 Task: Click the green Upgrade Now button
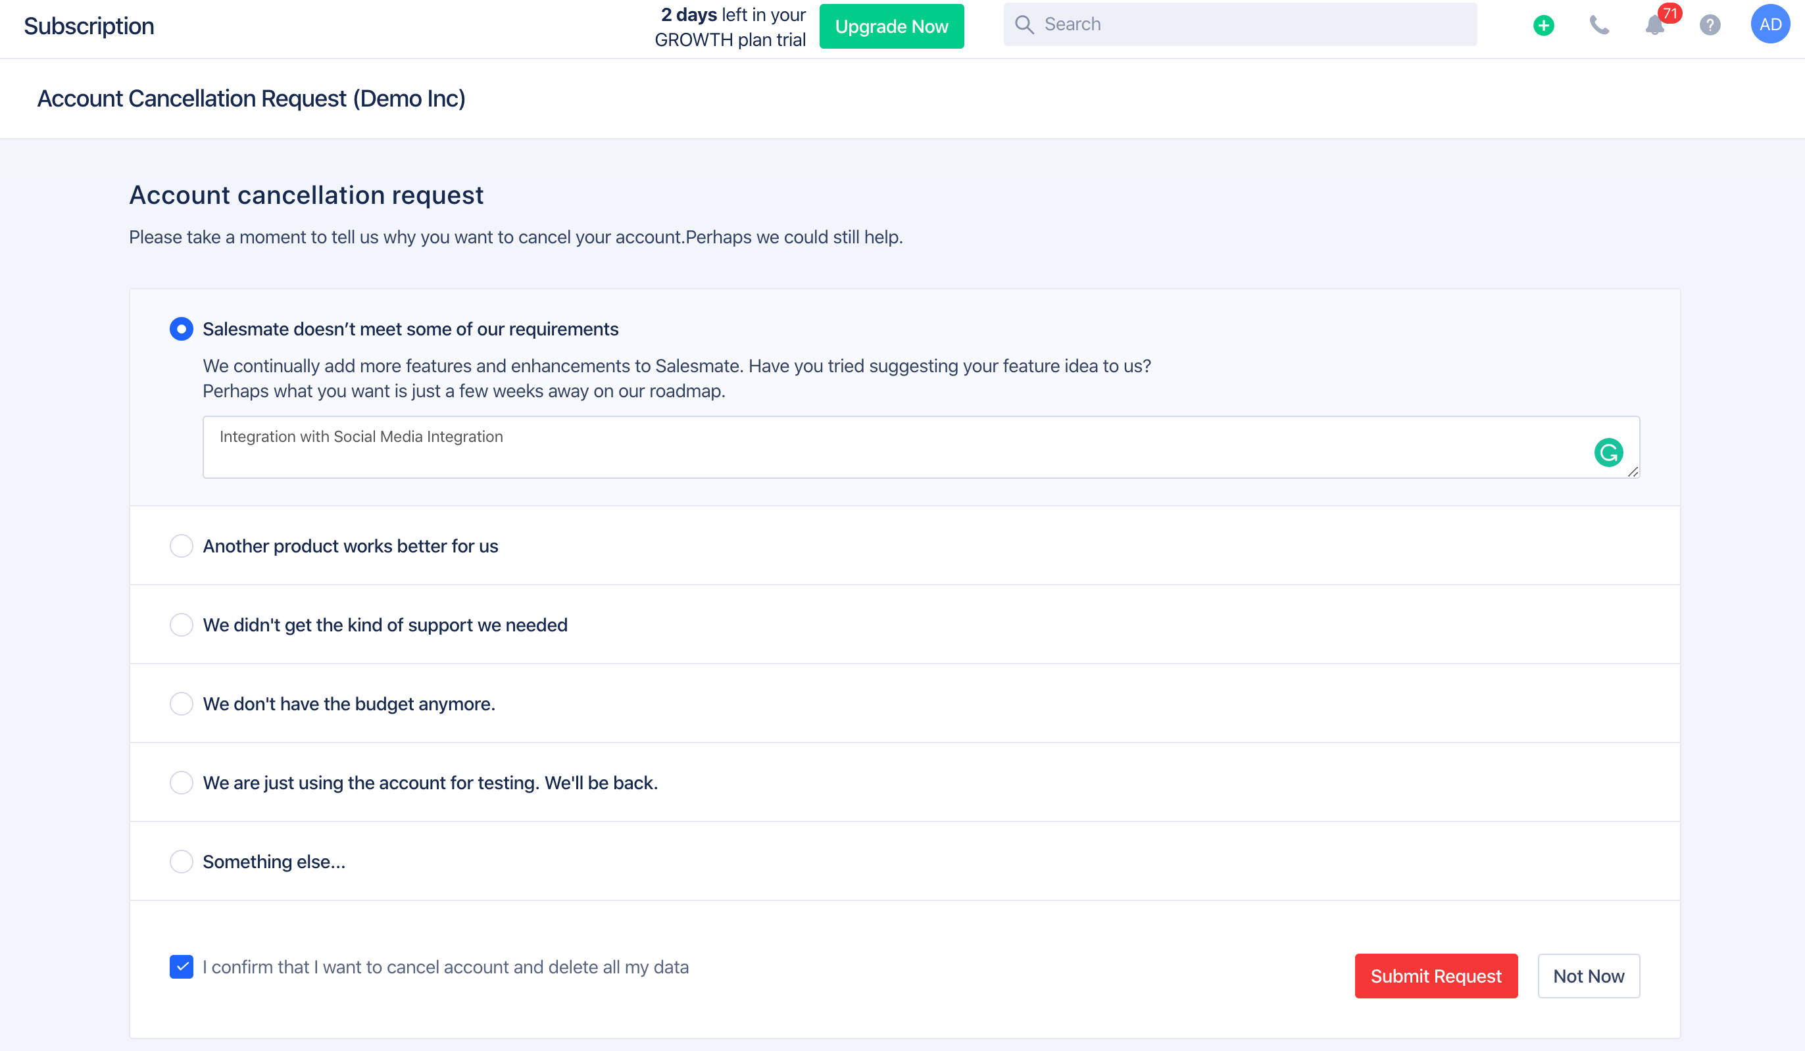(891, 26)
